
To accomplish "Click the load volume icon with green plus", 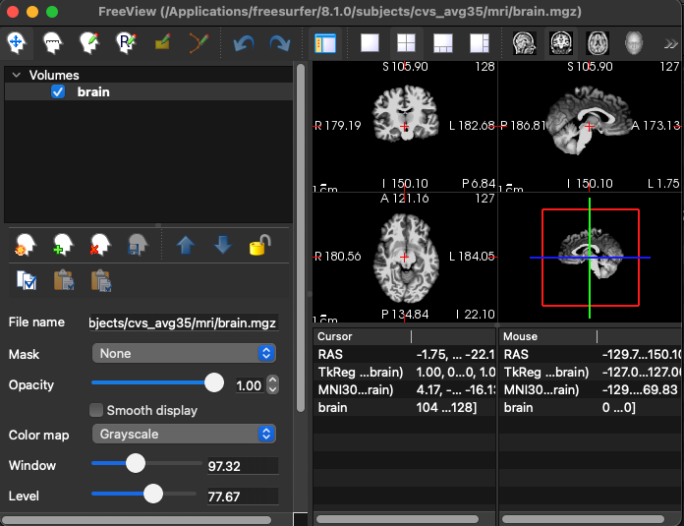I will [63, 245].
